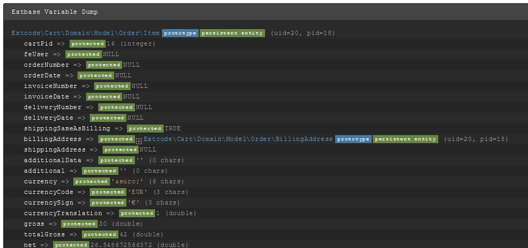Expand the billingAddress object with plus icon

pos(139,141)
